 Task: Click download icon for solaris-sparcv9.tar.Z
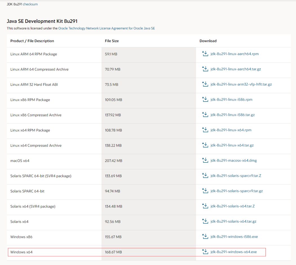pyautogui.click(x=205, y=176)
